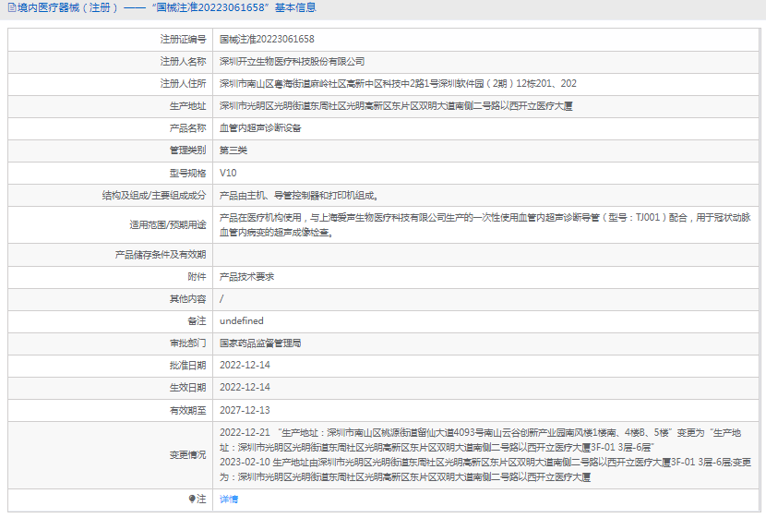Viewport: 766px width, 518px height.
Task: Click the 审批部门 label
Action: click(x=187, y=343)
